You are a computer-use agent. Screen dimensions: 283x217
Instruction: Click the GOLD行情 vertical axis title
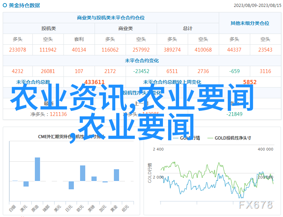coord(150,173)
